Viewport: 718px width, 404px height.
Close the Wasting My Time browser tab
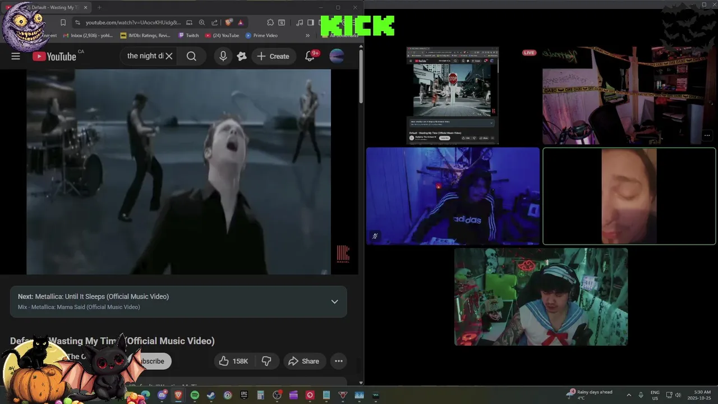point(86,7)
